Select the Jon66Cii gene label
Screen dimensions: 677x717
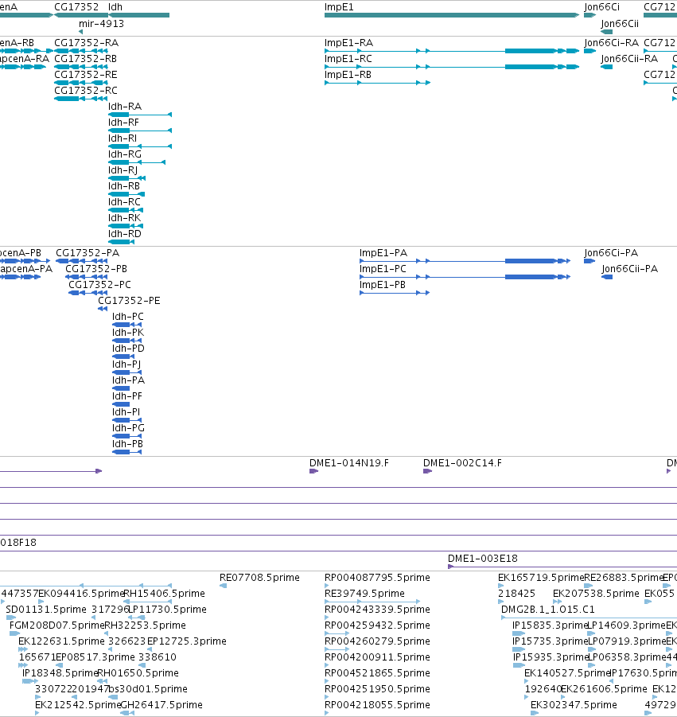(620, 23)
